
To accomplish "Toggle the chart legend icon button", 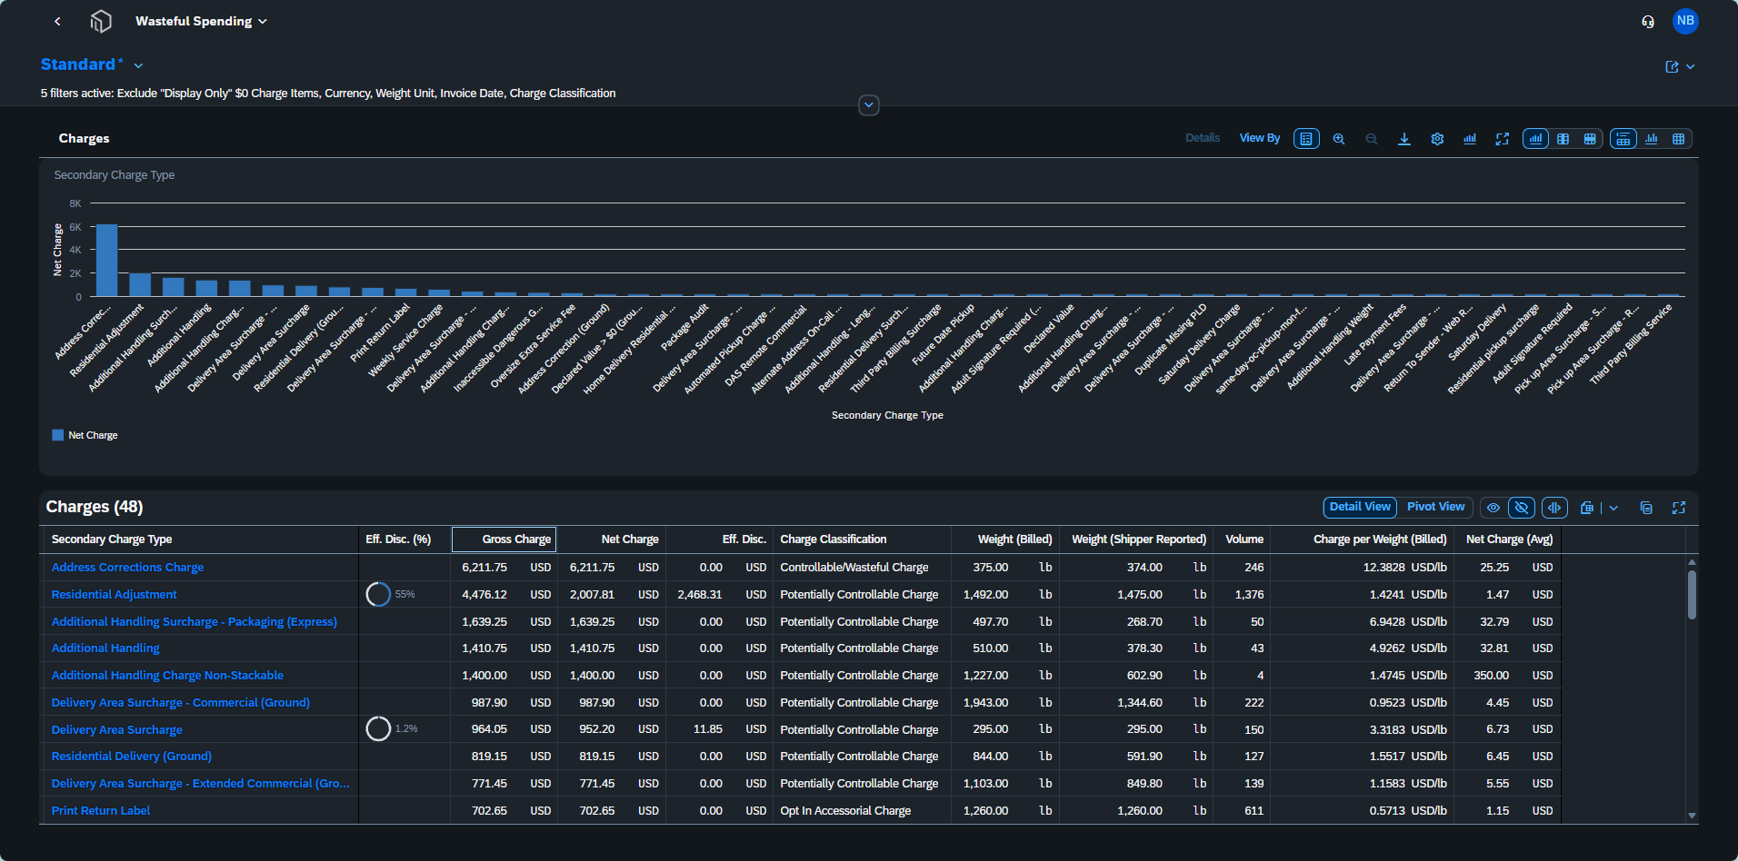I will [1306, 139].
